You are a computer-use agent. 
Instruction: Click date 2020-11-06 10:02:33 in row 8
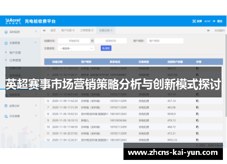65,114
